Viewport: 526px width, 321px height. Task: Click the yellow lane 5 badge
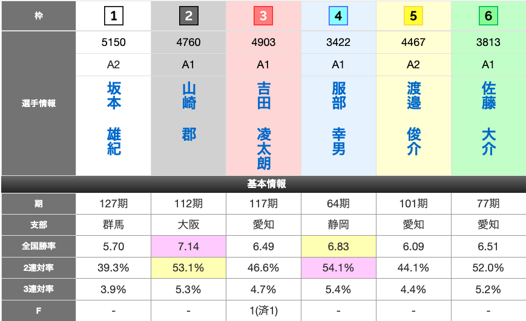[x=413, y=16]
